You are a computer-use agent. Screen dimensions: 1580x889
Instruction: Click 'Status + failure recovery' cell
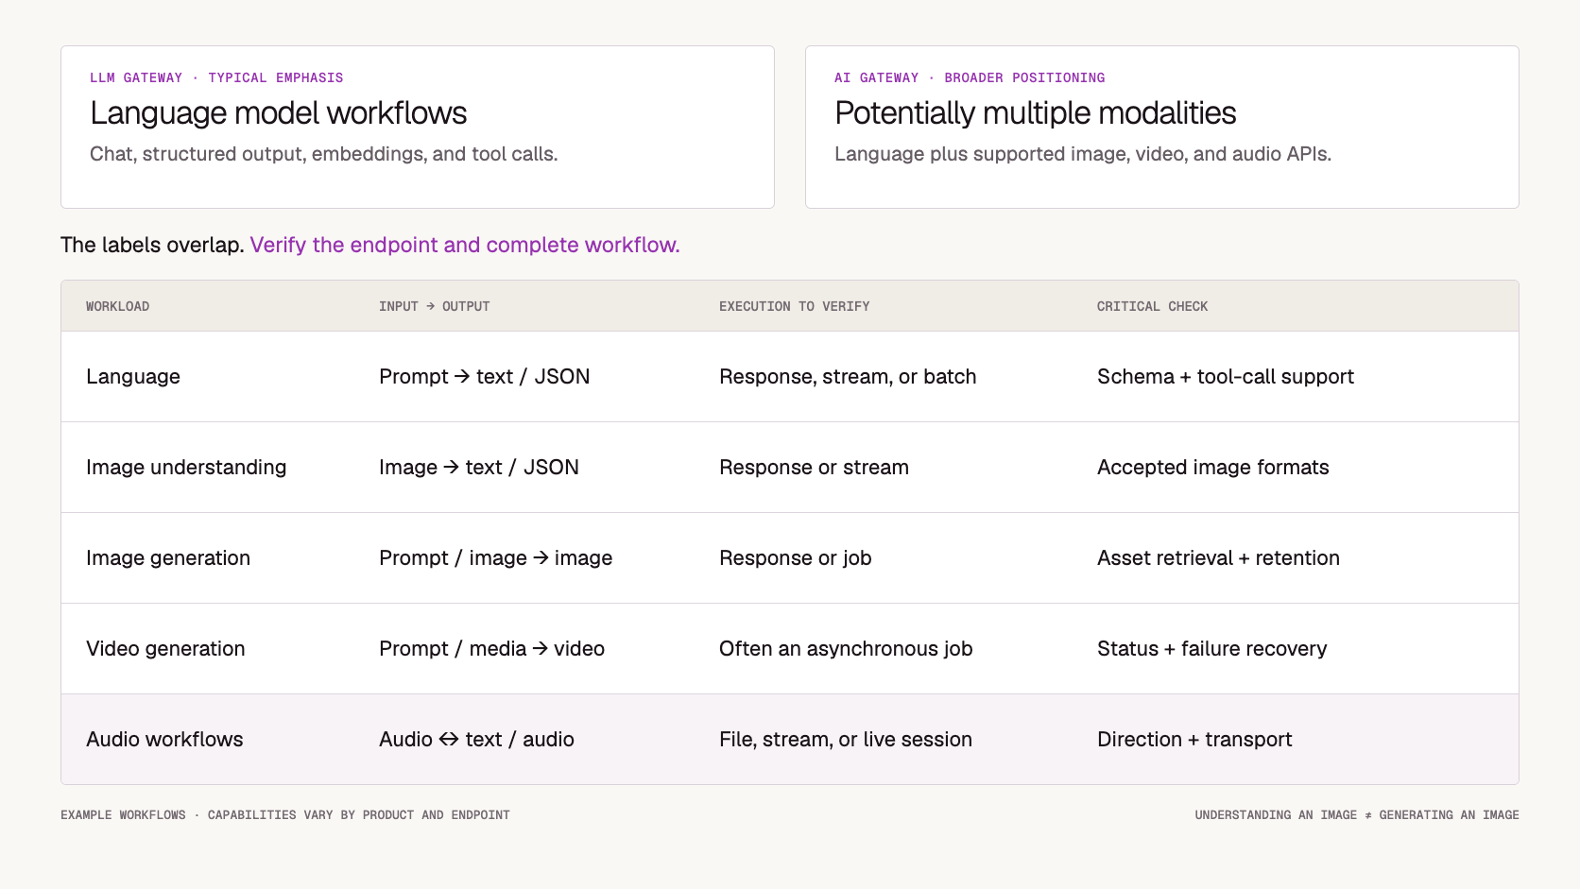pyautogui.click(x=1211, y=649)
